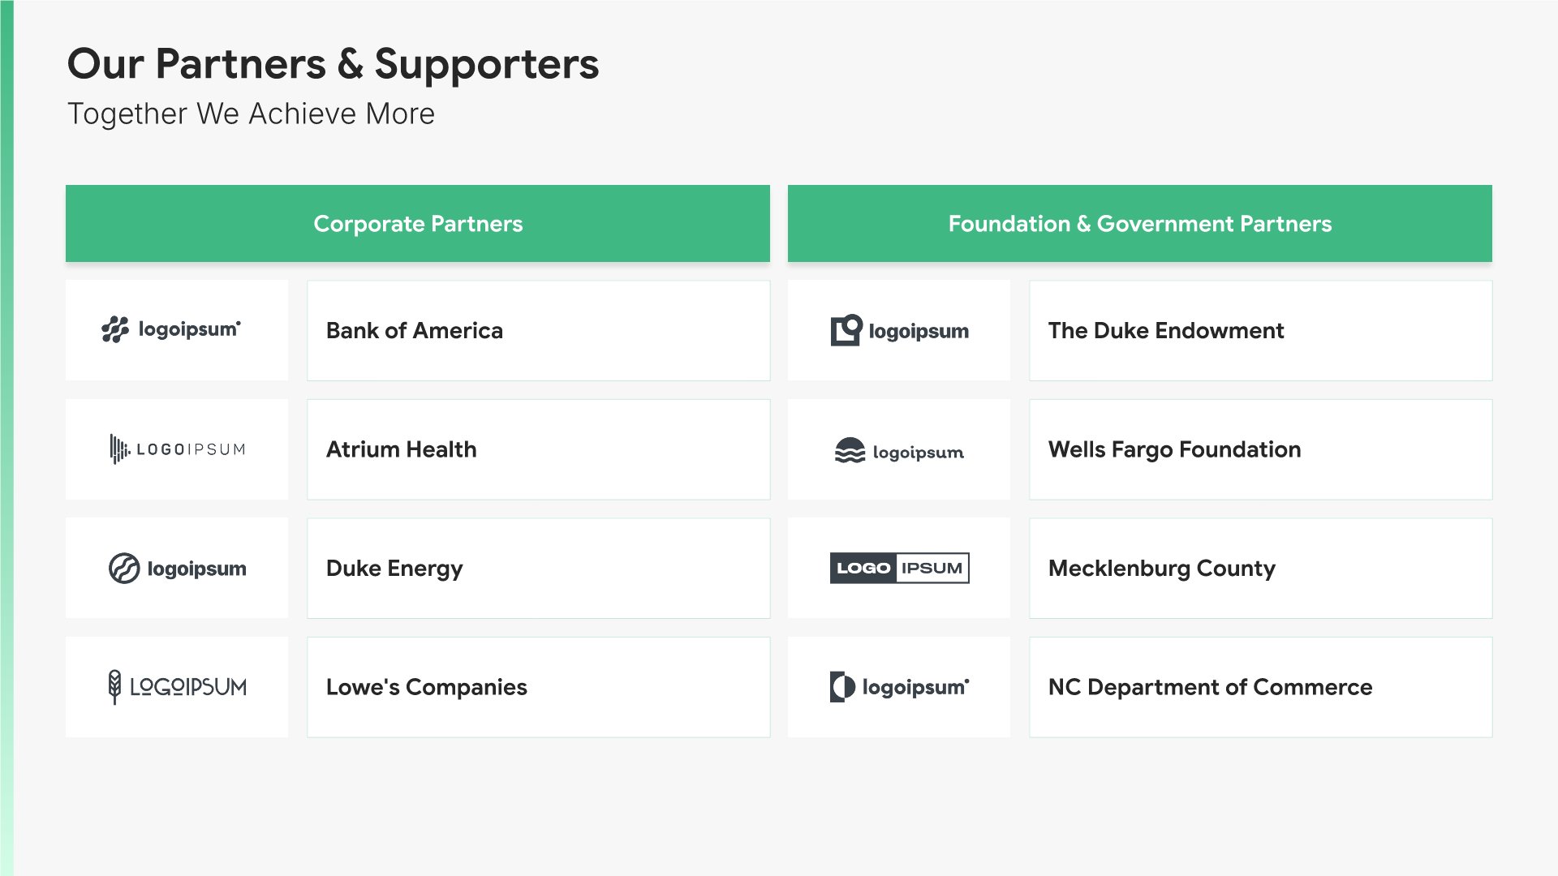Select the Wells Fargo Foundation card

coord(1260,449)
